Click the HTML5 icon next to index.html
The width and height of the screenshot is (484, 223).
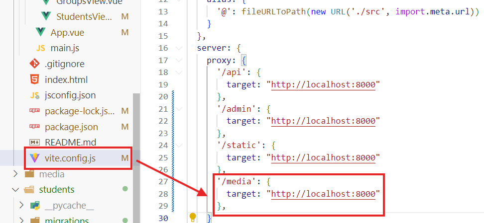click(34, 79)
